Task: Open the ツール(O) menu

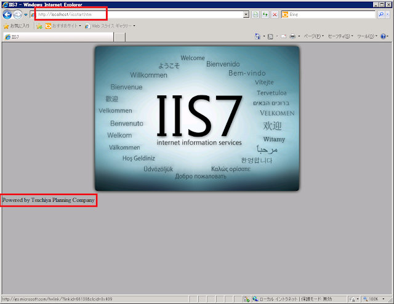Action: click(x=367, y=36)
